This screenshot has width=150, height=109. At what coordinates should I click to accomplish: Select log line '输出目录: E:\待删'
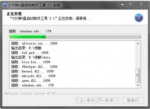[26, 48]
